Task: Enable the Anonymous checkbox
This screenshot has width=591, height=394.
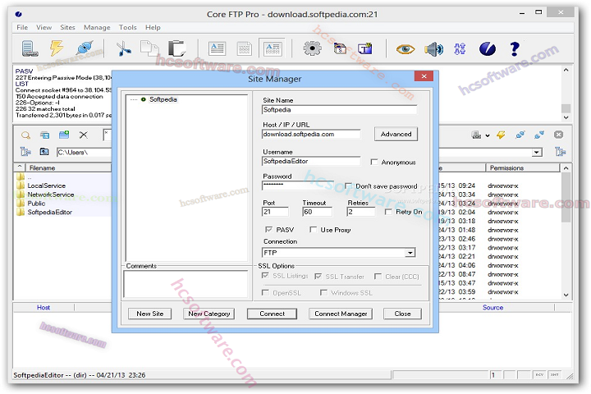Action: [374, 163]
